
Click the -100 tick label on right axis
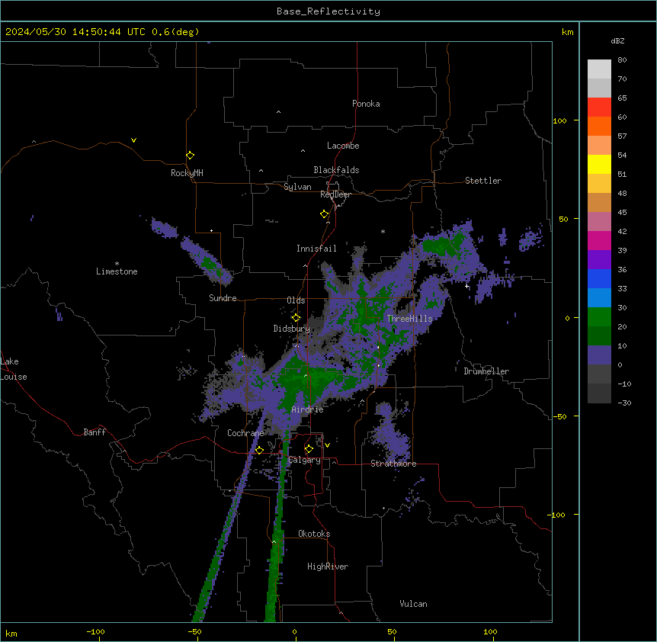coord(557,515)
